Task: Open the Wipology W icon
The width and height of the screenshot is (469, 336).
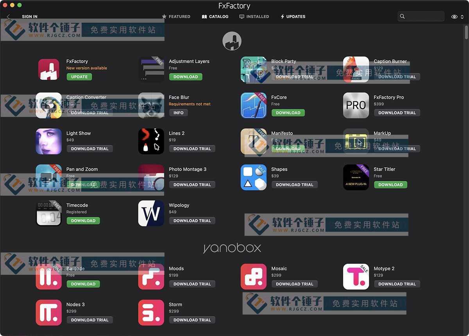Action: point(151,213)
